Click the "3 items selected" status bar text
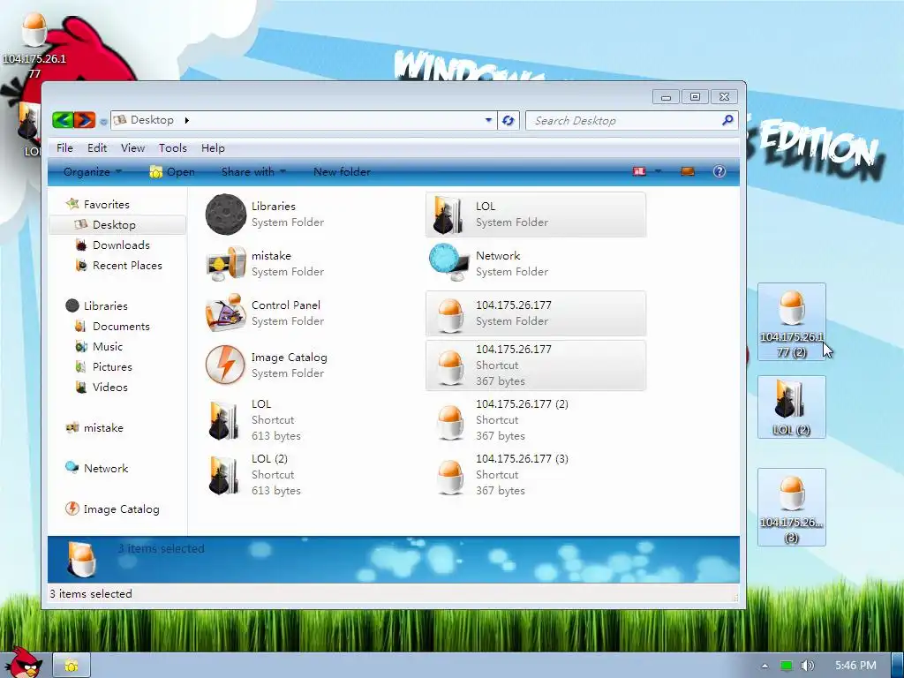 point(91,594)
